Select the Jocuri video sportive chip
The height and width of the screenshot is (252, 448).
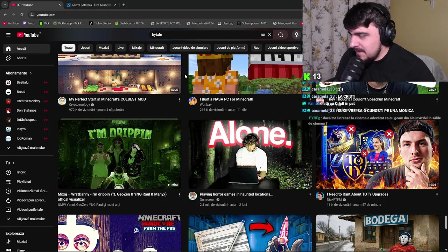point(283,48)
